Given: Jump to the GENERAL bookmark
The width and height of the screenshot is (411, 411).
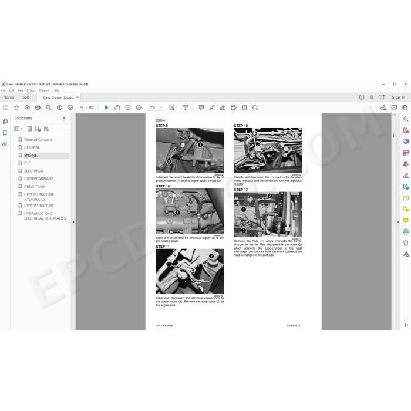Looking at the screenshot, I should pos(32,147).
